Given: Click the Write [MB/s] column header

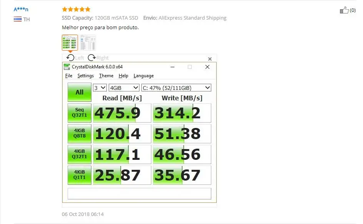Looking at the screenshot, I should (x=182, y=98).
